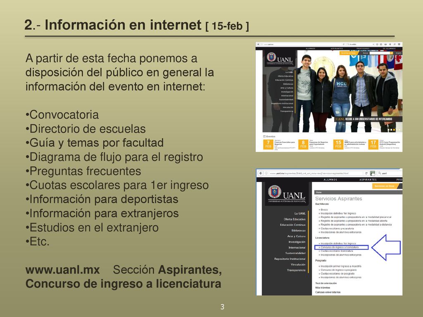This screenshot has width=423, height=317.
Task: Click Más trámites heading link
Action: (323, 288)
